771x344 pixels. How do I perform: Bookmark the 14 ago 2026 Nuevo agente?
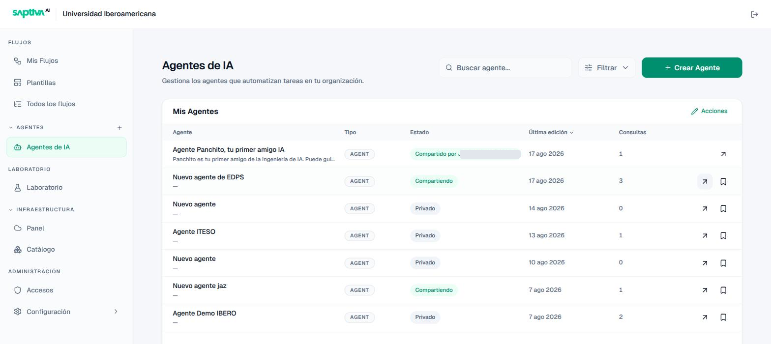point(723,209)
